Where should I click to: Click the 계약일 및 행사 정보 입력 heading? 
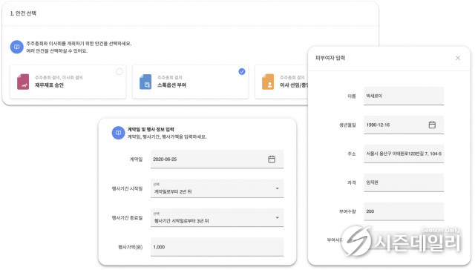click(x=151, y=129)
